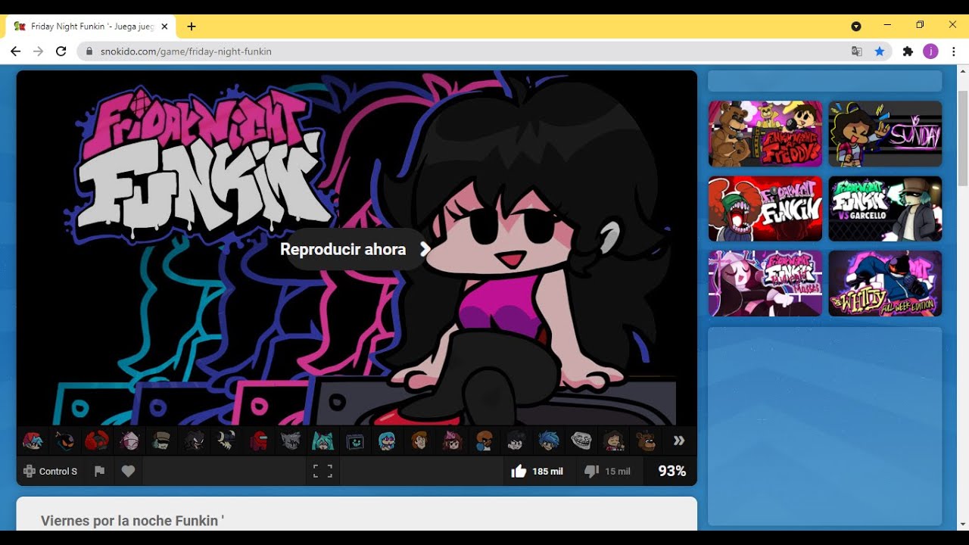This screenshot has width=969, height=545.
Task: Close the Friday Night Funkin tab
Action: 164,26
